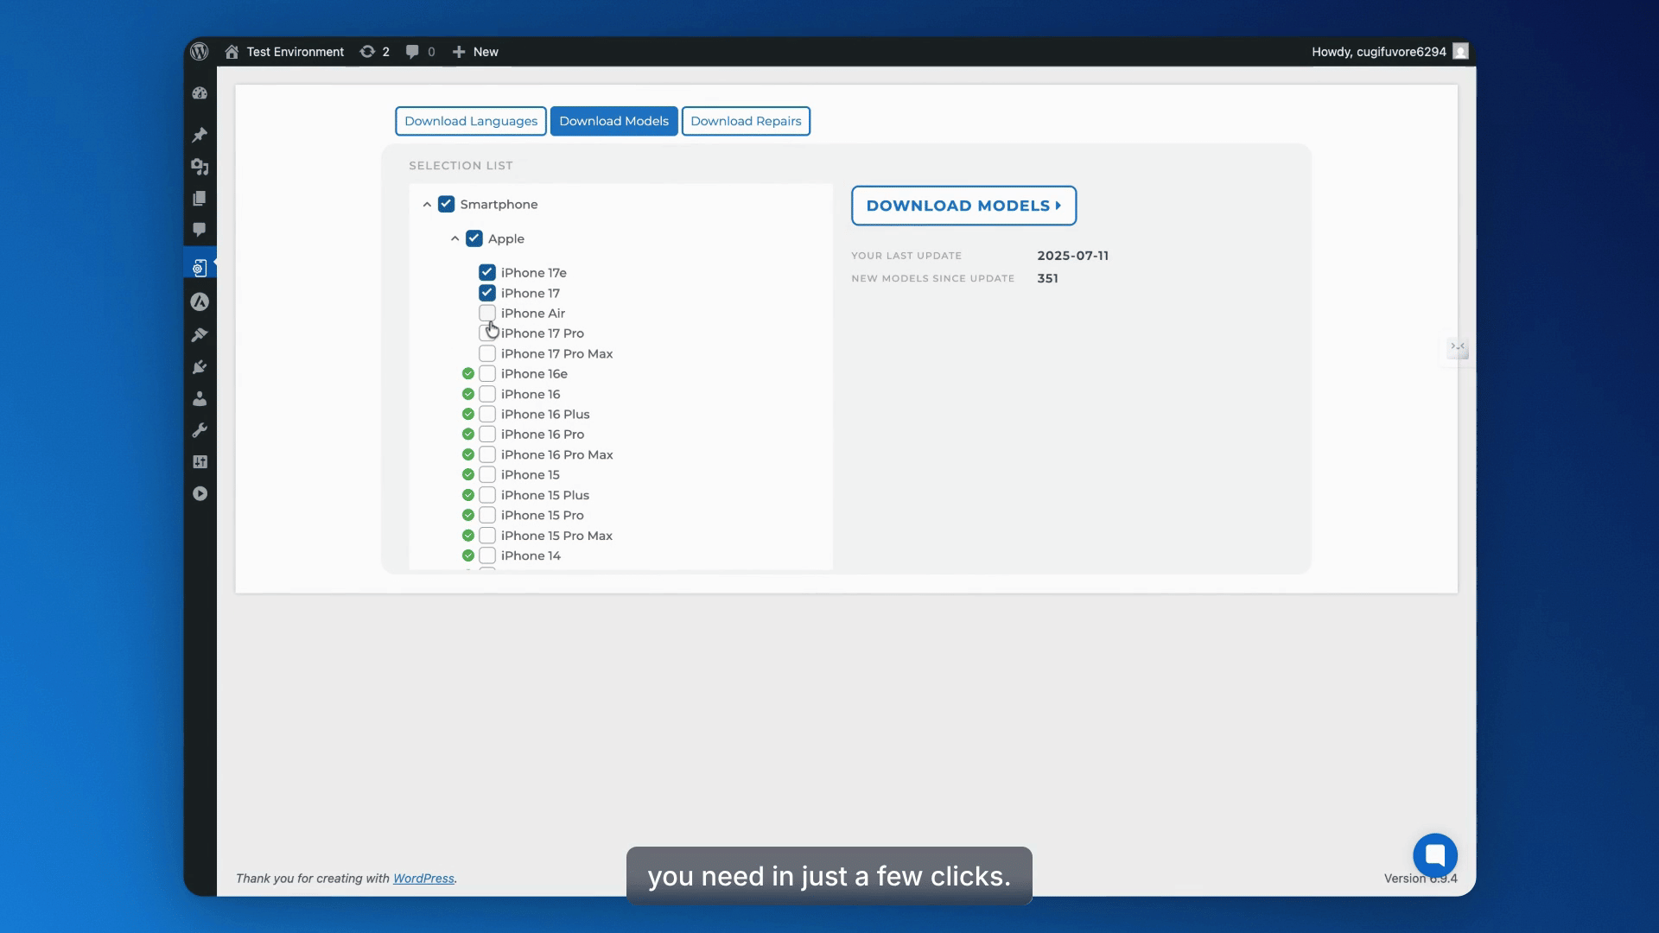
Task: Open Dashboard from the sidebar
Action: tap(200, 93)
